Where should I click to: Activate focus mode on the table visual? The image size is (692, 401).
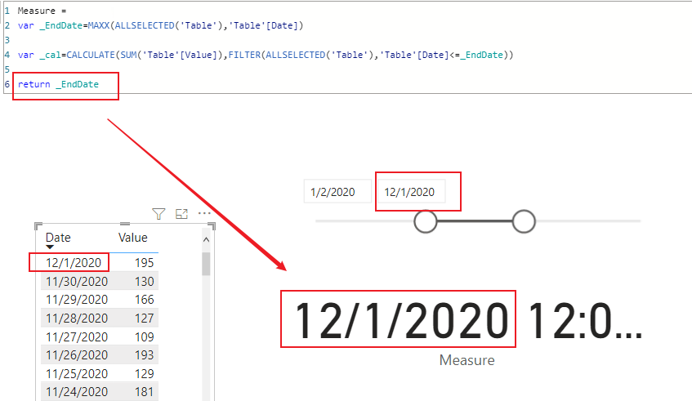(x=181, y=214)
